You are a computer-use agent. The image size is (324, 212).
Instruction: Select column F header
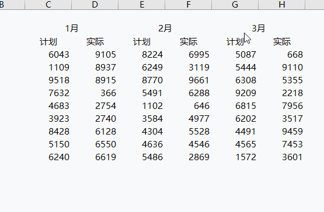(188, 5)
